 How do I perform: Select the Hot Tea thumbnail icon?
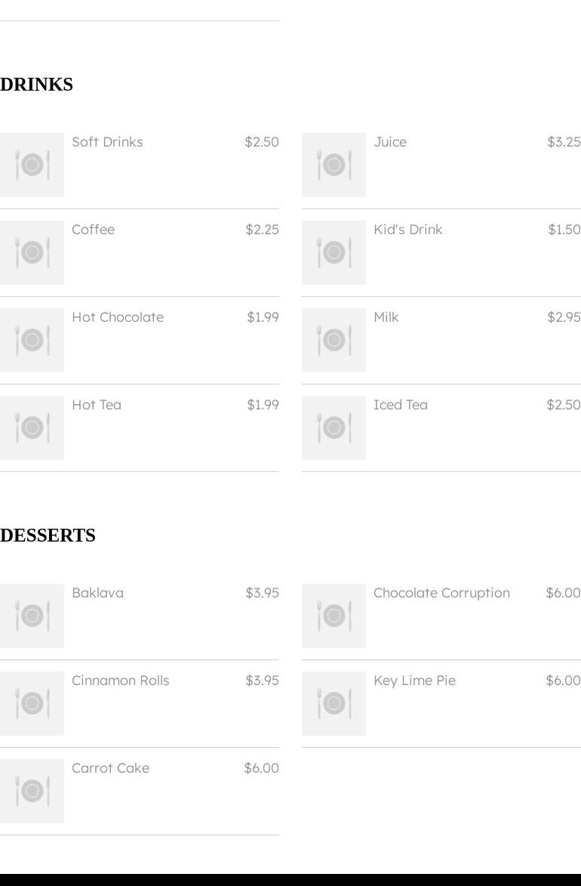coord(32,428)
